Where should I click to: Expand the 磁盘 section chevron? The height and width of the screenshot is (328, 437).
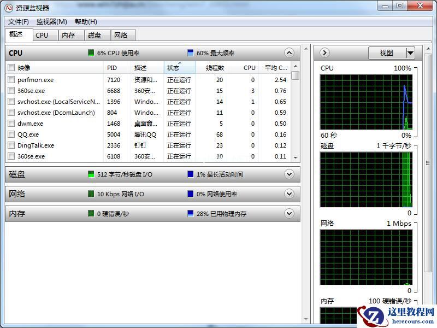(x=290, y=174)
